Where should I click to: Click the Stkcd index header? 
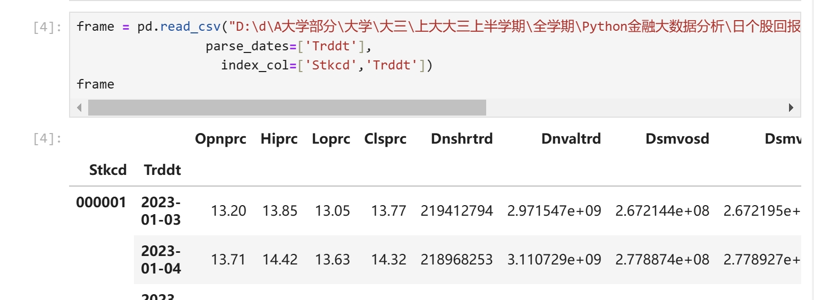pos(108,170)
